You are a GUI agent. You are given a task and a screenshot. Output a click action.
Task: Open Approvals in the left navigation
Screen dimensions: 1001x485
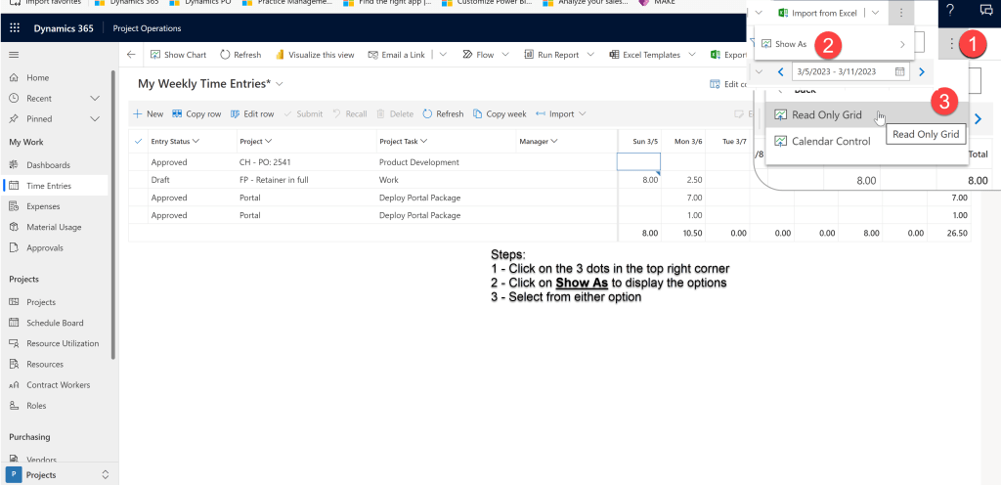pos(45,247)
